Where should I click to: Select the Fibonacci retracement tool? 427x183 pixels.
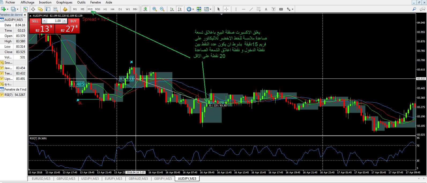[258, 9]
